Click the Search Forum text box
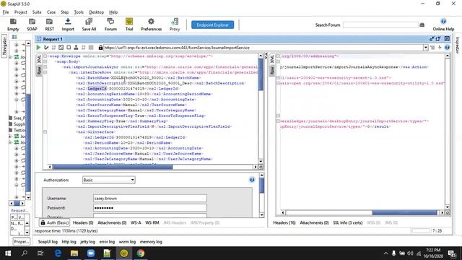Viewport: 462px width, 260px height. (380, 25)
